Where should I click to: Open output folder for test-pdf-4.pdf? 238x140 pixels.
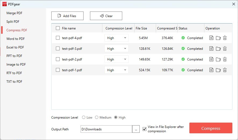(x=218, y=38)
